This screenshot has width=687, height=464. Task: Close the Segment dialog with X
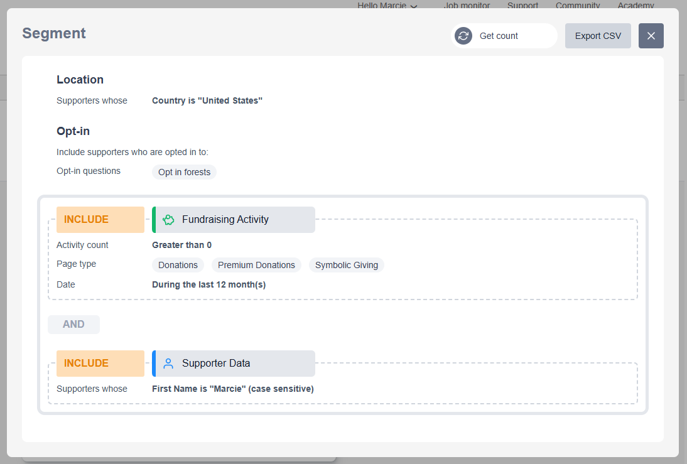tap(651, 36)
